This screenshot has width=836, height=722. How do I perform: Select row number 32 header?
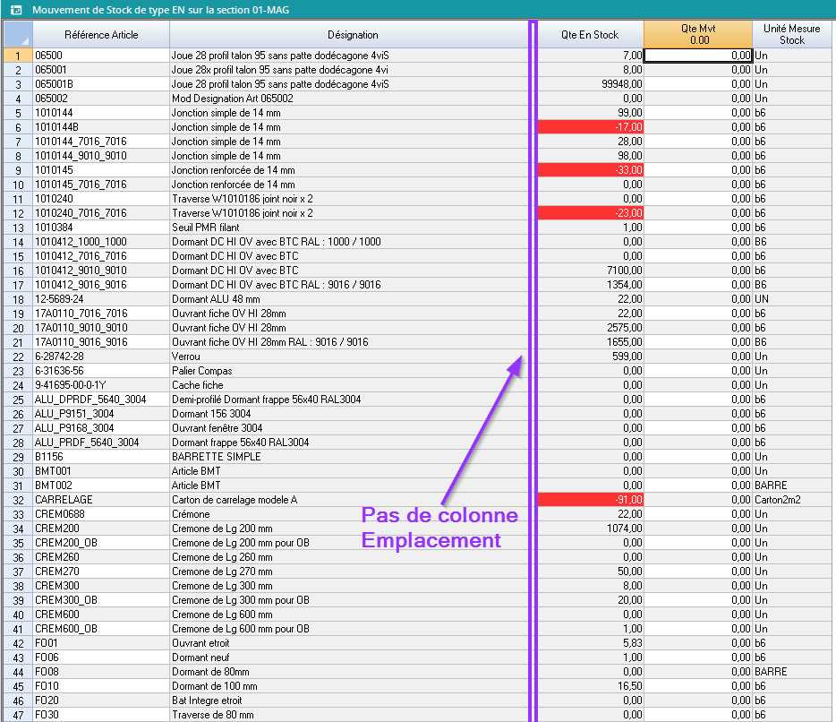18,500
